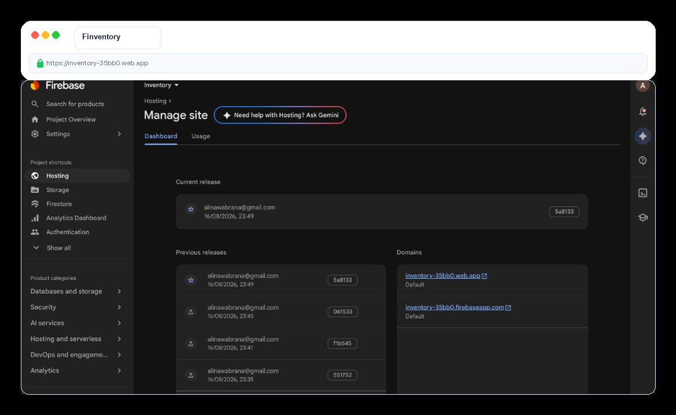
Task: Click upload icon of release 061533
Action: click(190, 312)
